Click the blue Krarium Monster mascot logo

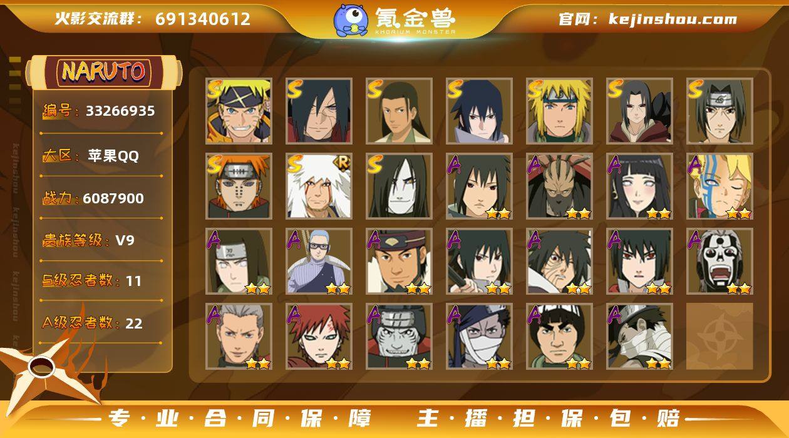pos(351,20)
